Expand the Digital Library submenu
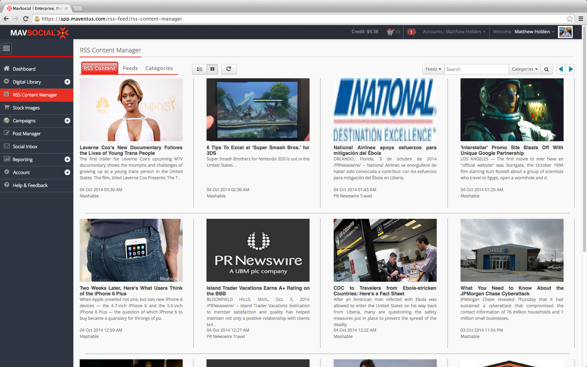Image resolution: width=587 pixels, height=367 pixels. pos(67,82)
